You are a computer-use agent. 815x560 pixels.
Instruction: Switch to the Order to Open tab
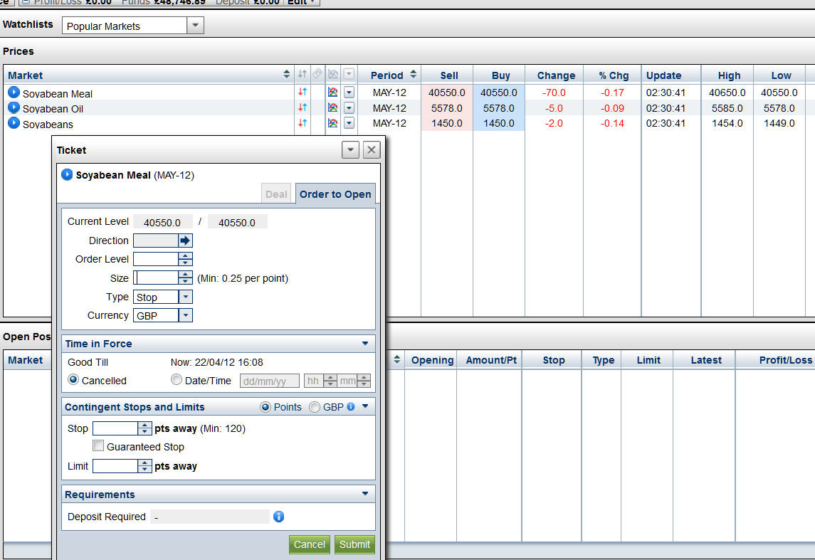click(335, 194)
